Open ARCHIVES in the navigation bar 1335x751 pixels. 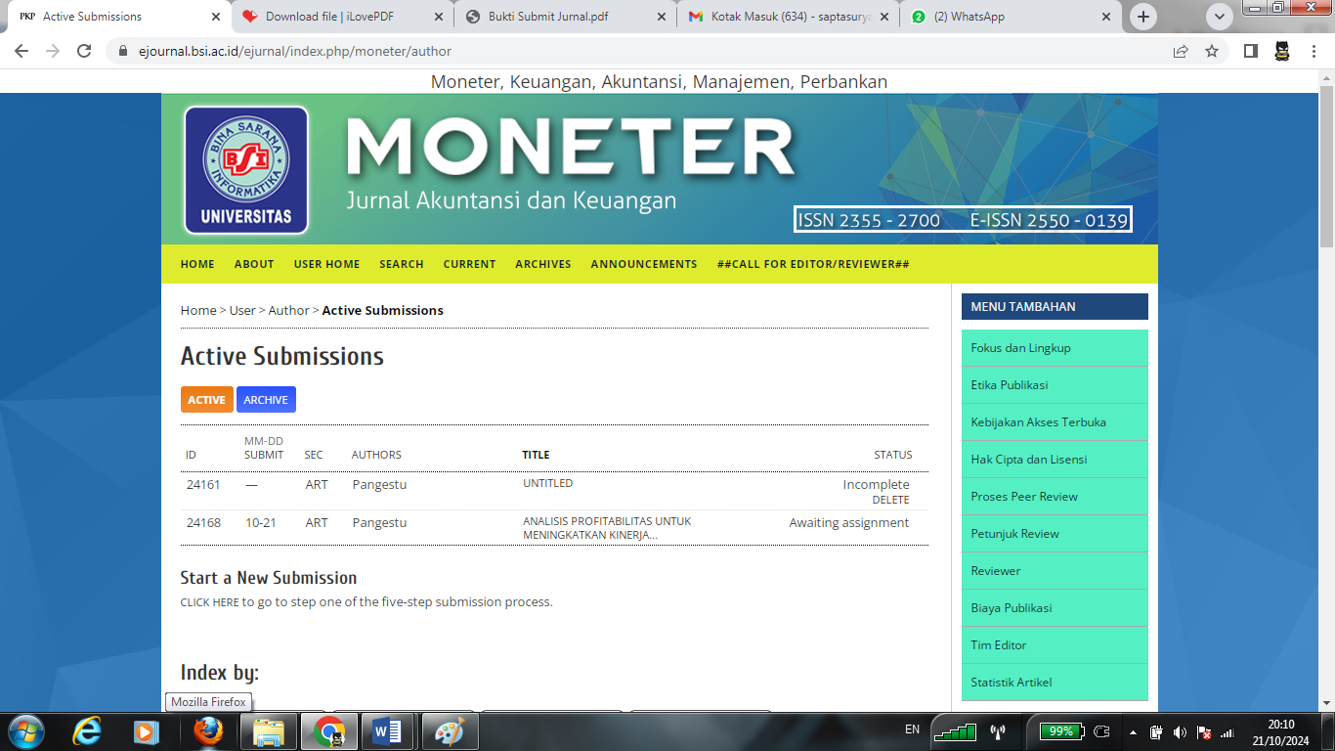(543, 264)
